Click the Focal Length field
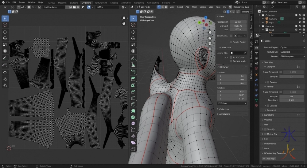This screenshot has height=168, width=307. [238, 22]
